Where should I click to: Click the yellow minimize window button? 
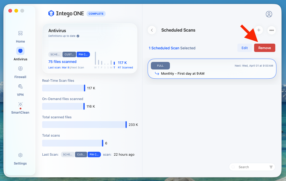click(x=16, y=11)
